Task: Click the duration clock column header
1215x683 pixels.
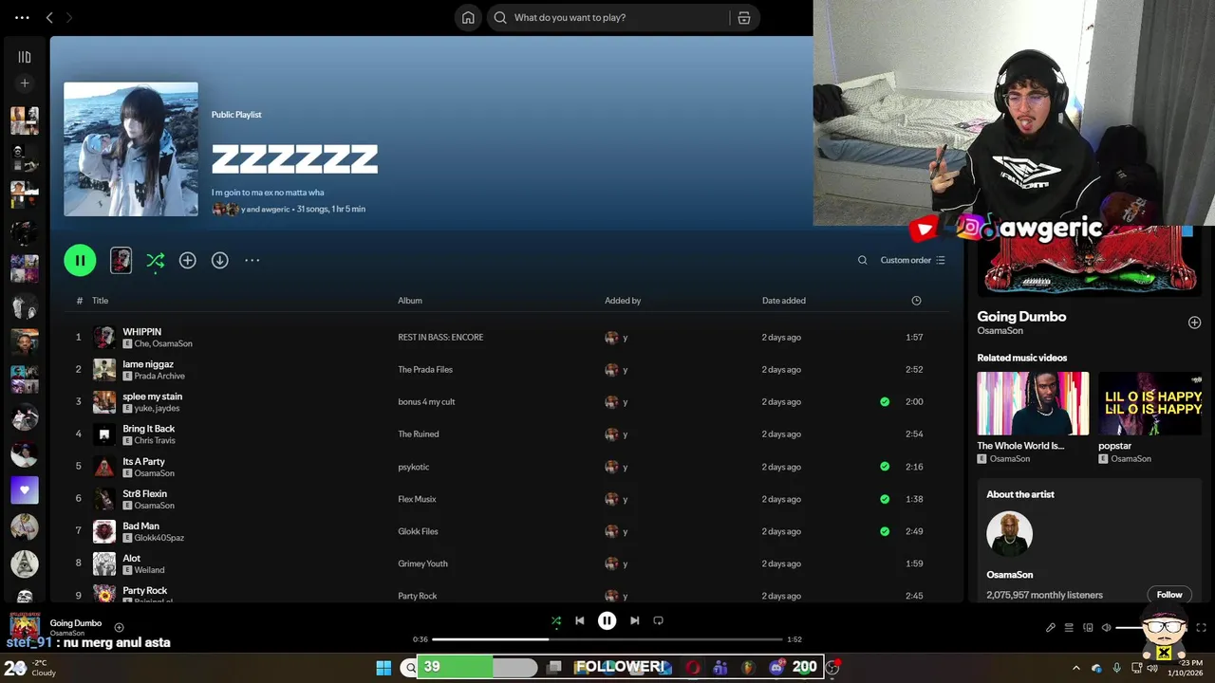Action: [916, 301]
